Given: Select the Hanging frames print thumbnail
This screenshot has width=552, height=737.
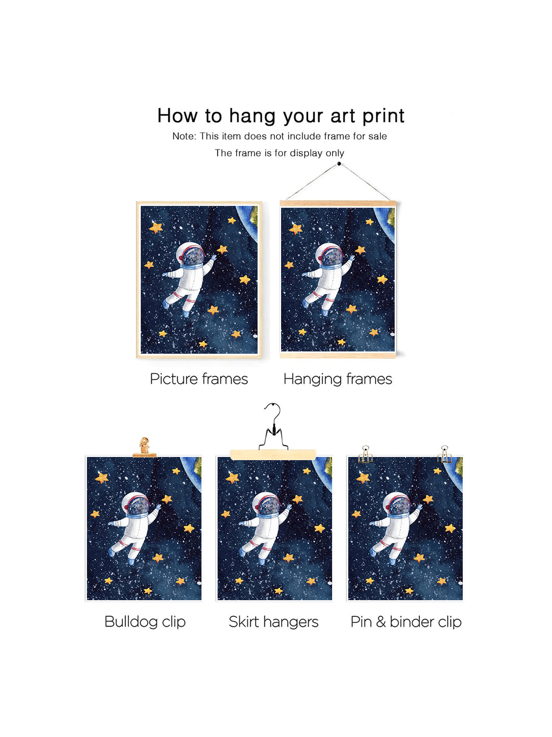Looking at the screenshot, I should pos(338,279).
